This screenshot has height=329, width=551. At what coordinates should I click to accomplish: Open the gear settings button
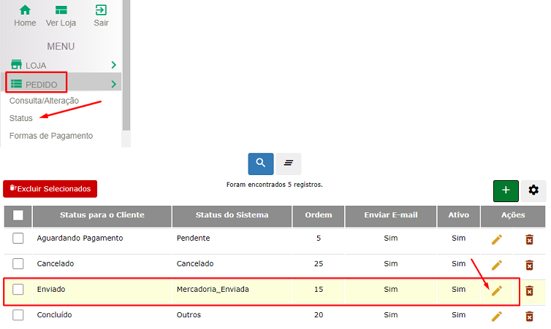pos(533,190)
